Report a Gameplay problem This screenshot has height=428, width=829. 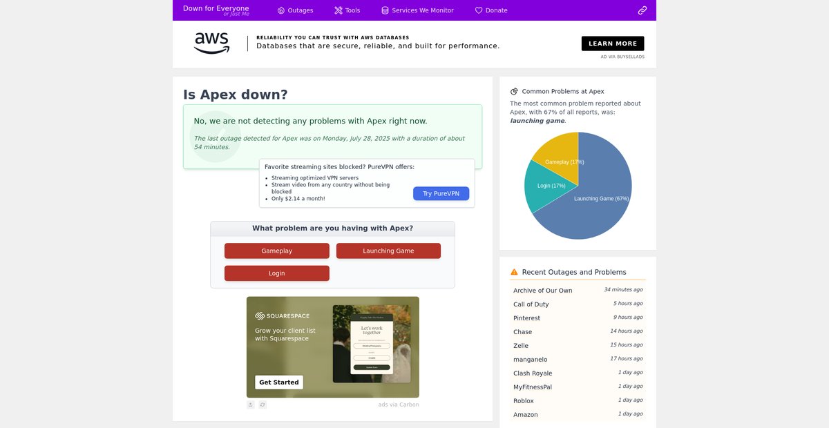276,251
